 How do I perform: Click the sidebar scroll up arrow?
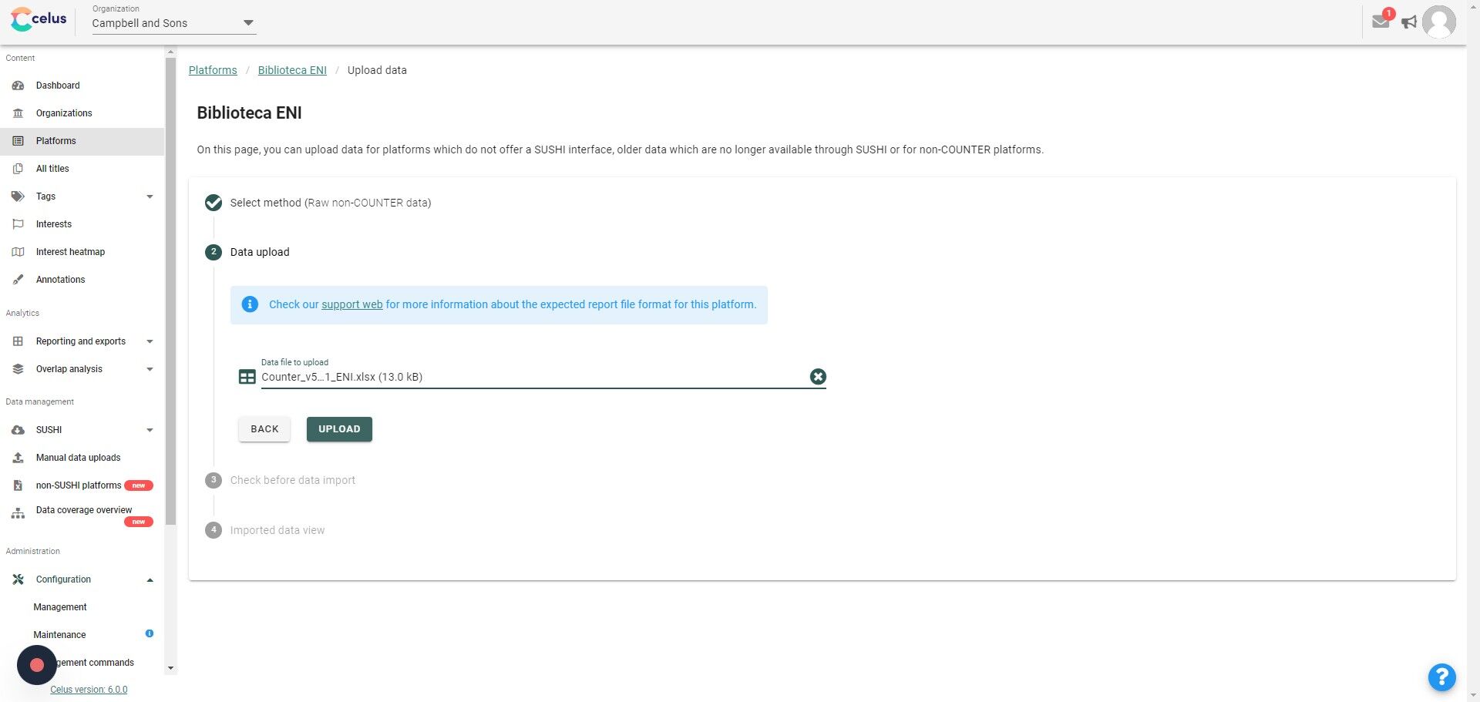[171, 52]
